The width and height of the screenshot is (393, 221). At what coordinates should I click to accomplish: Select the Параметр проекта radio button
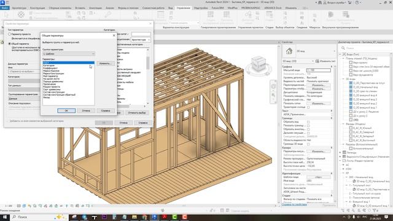[10, 34]
